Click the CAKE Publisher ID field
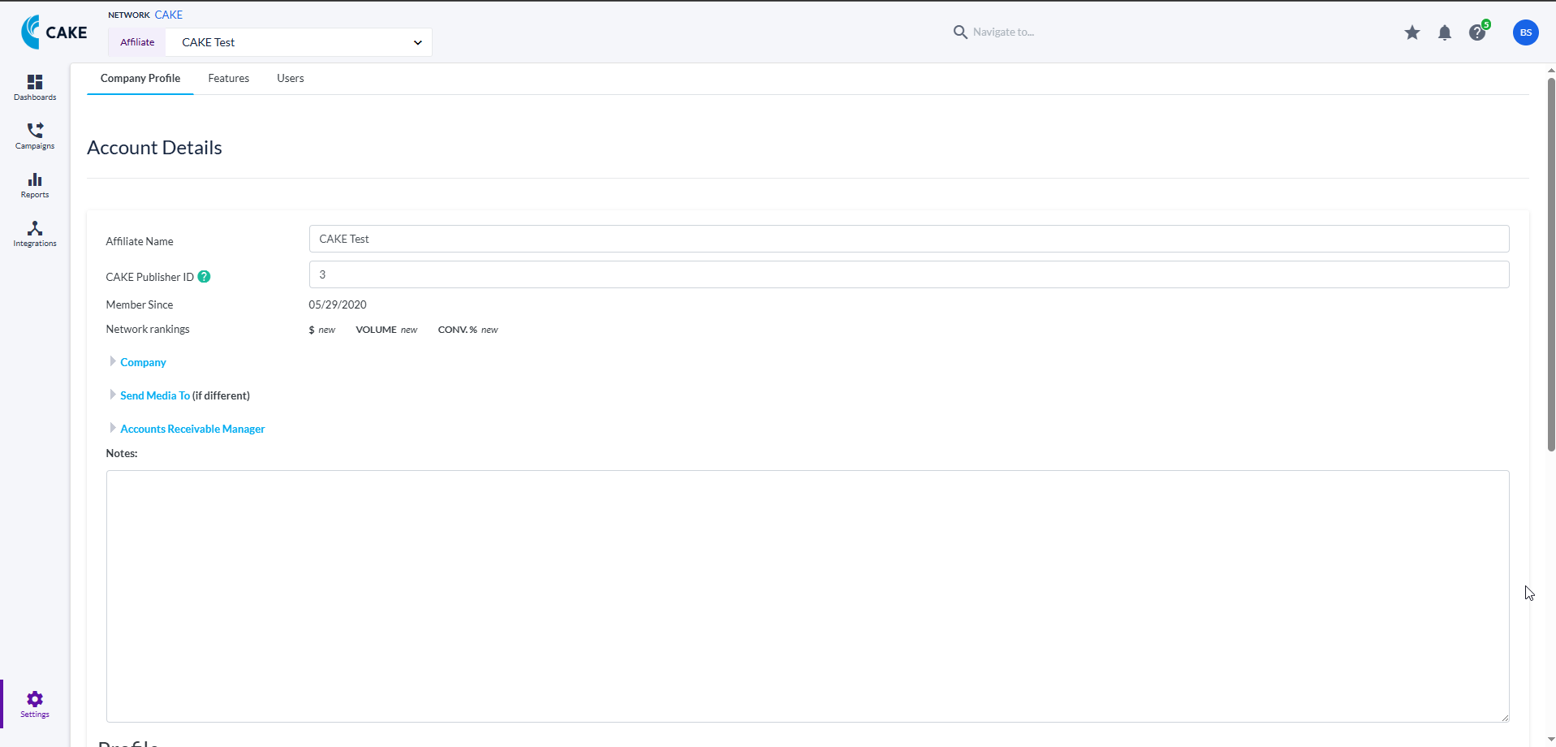 [x=909, y=274]
